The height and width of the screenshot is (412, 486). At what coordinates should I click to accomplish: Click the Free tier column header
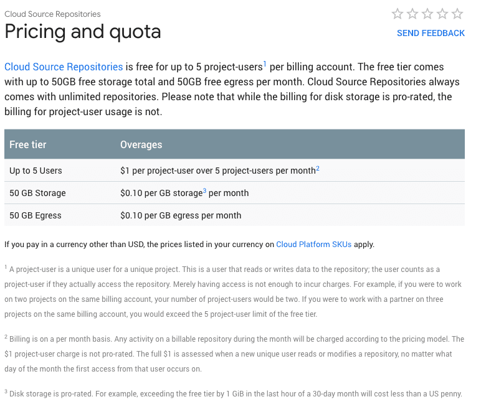coord(27,144)
